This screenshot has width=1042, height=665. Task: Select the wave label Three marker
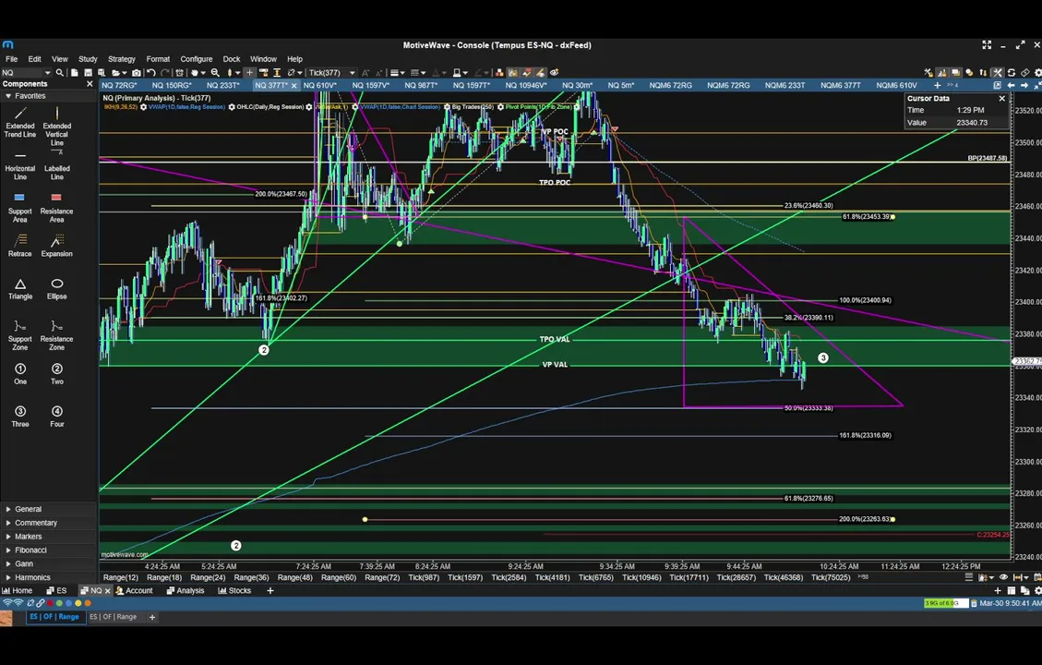pos(20,417)
